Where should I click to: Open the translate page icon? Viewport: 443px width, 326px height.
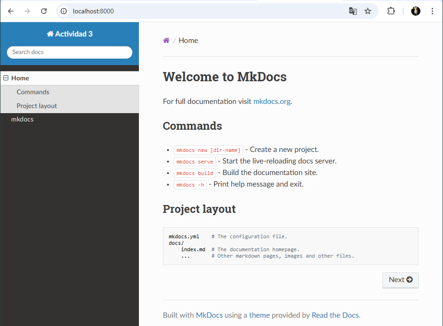click(353, 11)
